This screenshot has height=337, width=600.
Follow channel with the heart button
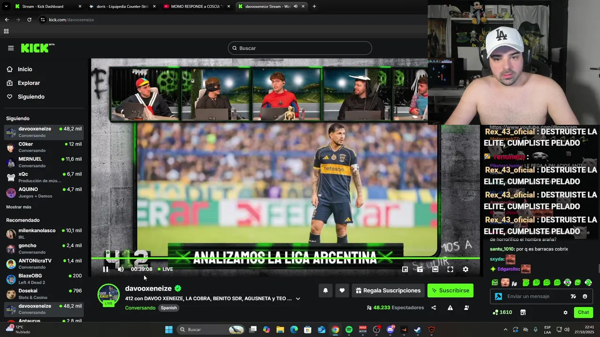pyautogui.click(x=342, y=291)
